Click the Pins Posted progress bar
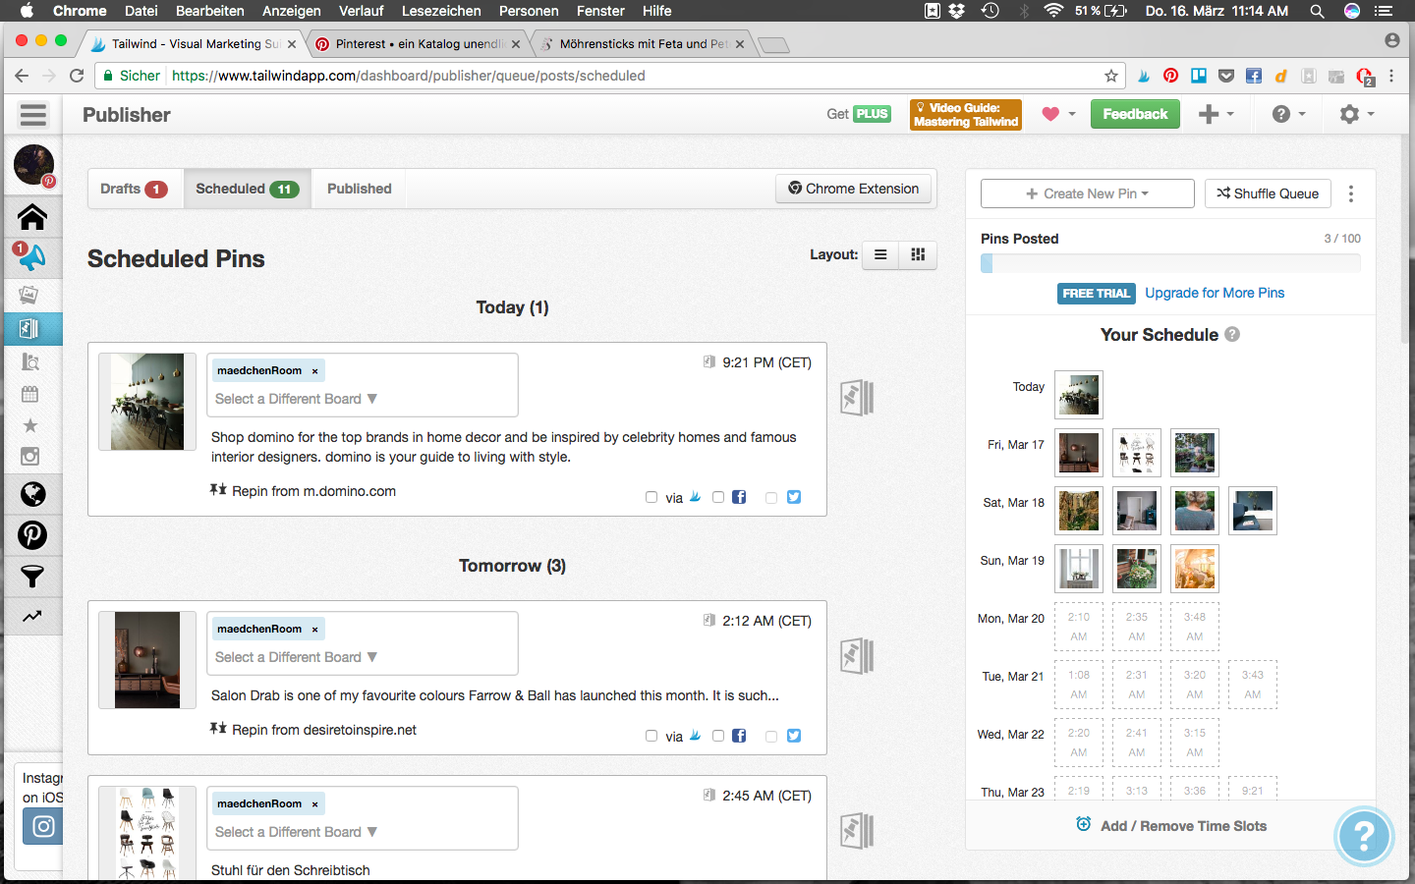The width and height of the screenshot is (1415, 884). coord(1170,263)
